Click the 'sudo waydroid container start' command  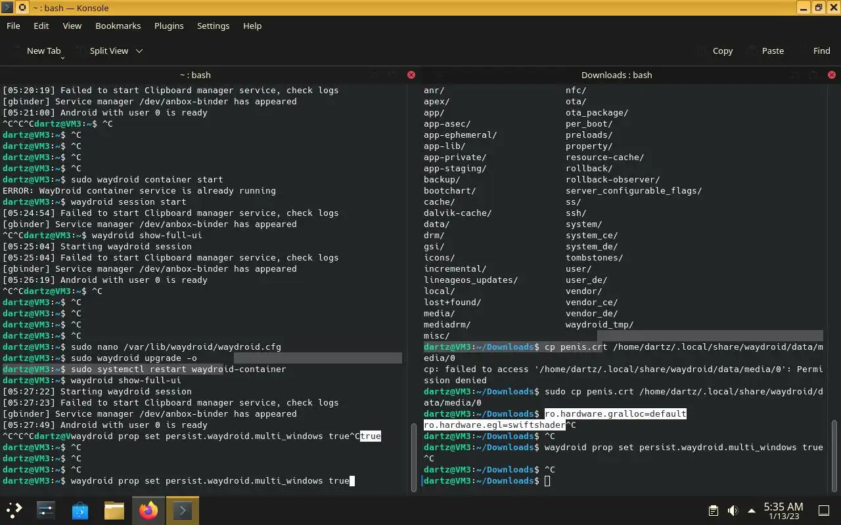click(147, 180)
